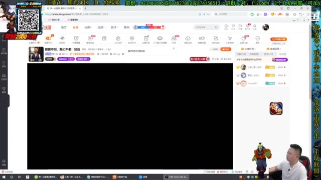Open the cup icon with NEW badge
The height and width of the screenshot is (180, 321).
point(244,38)
